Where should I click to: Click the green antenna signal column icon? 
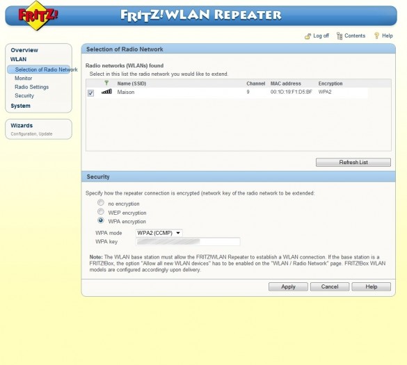[106, 83]
